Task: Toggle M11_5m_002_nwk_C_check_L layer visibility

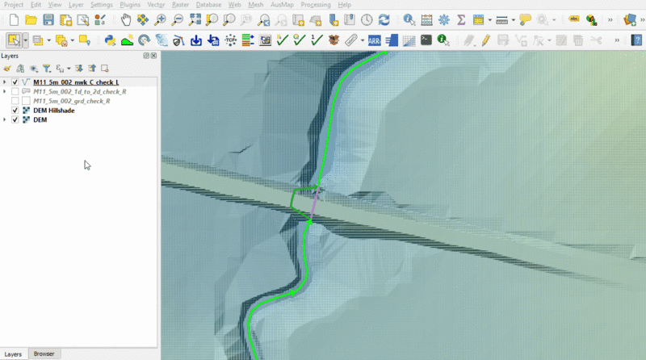Action: [x=15, y=82]
